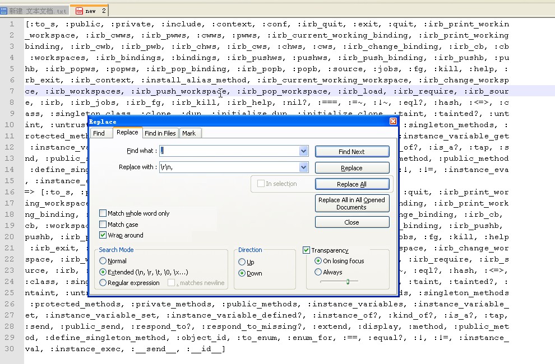The image size is (555, 364).
Task: Toggle the Match case checkbox
Action: [103, 225]
